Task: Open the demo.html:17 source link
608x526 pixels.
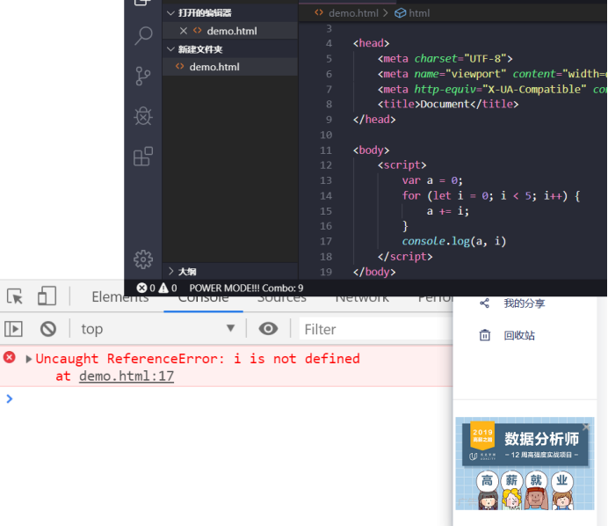Action: (x=127, y=376)
